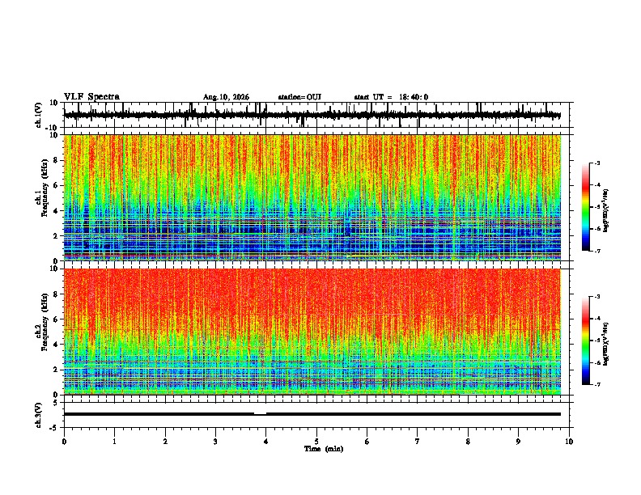Click the '6' kHz tick of ch.2 spectrogram

(x=56, y=319)
